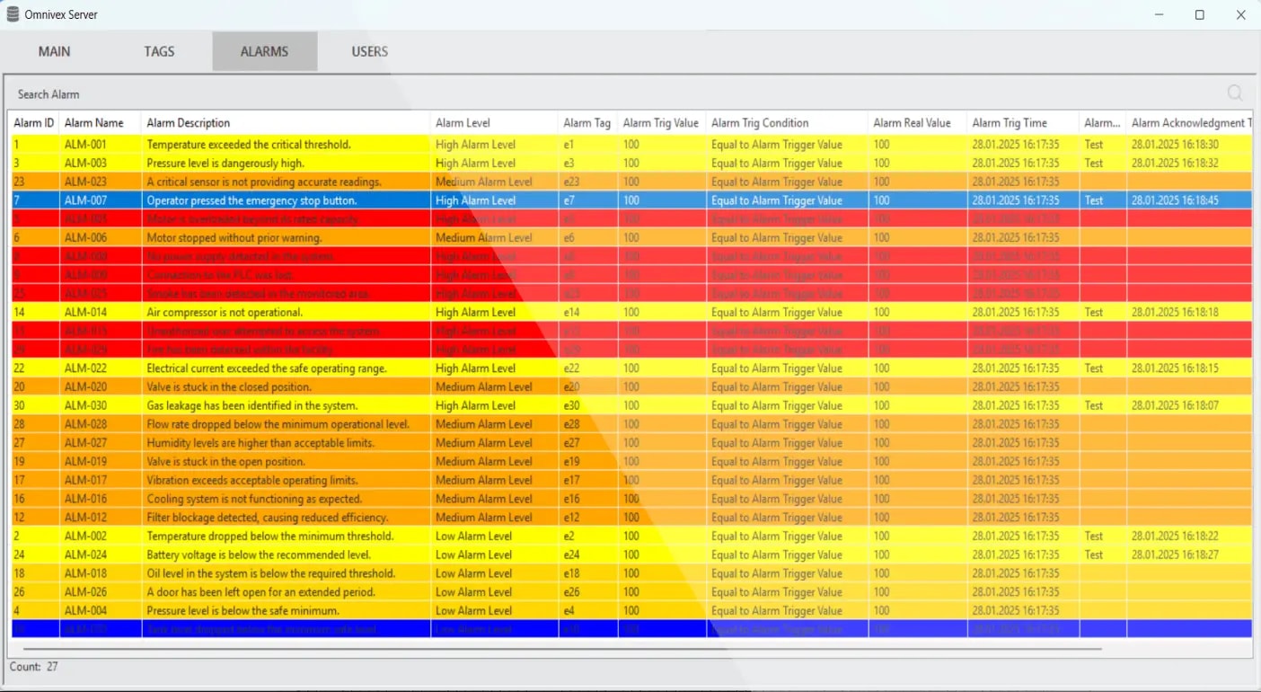The image size is (1261, 692).
Task: Click the ALM-016 cooling system row
Action: [254, 499]
